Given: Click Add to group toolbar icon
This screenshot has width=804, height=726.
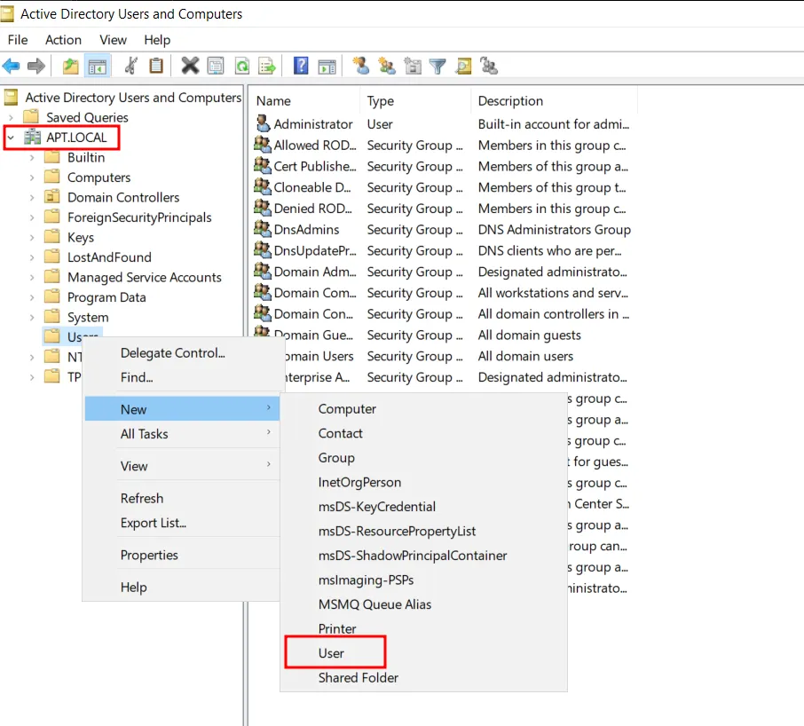Looking at the screenshot, I should tap(489, 67).
